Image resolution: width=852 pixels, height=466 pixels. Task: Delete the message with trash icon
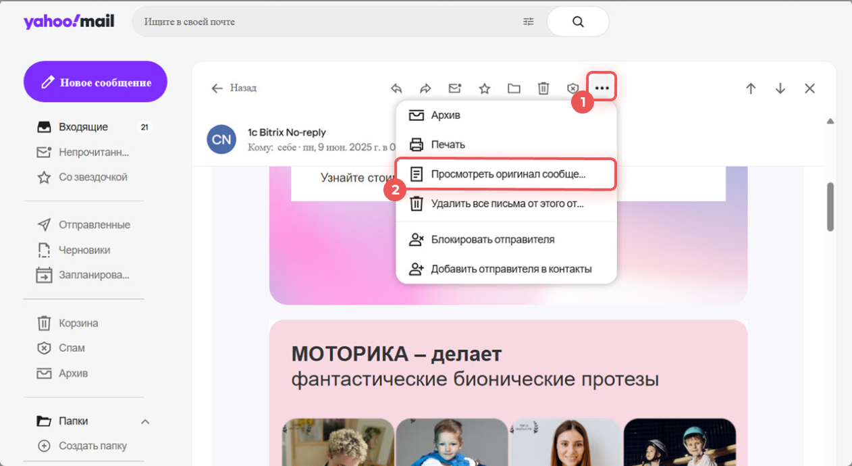[543, 88]
